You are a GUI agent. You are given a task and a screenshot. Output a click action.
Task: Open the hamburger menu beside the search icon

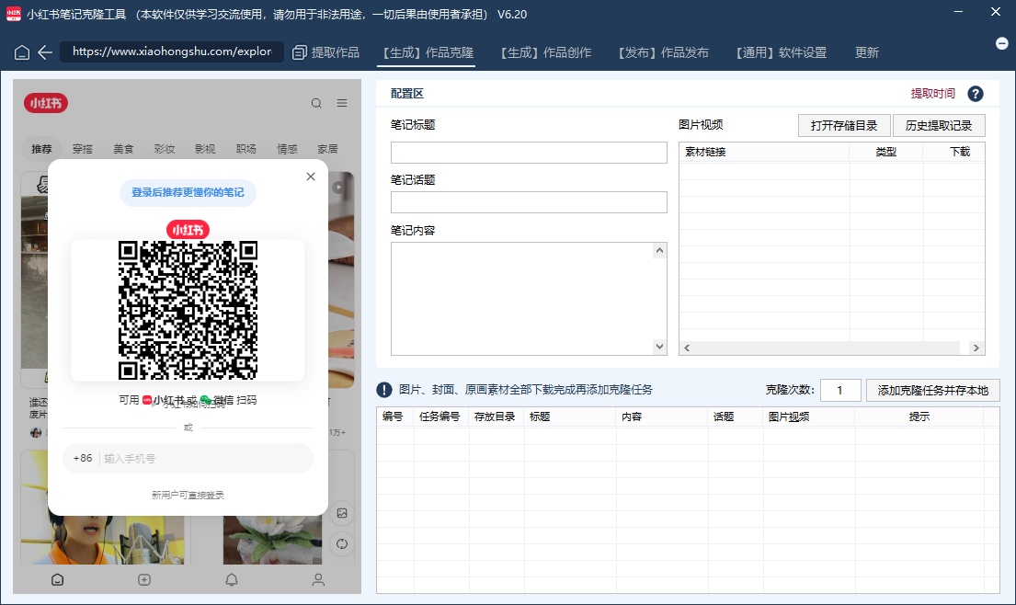tap(341, 103)
